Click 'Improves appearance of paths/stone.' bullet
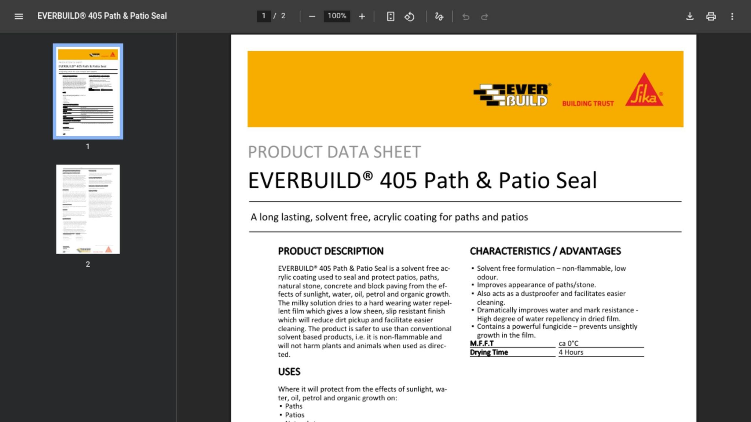Image resolution: width=751 pixels, height=422 pixels. point(536,285)
